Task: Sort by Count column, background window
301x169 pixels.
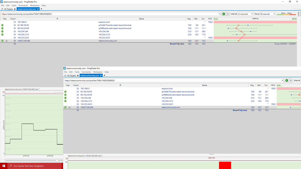Action: click(13, 19)
